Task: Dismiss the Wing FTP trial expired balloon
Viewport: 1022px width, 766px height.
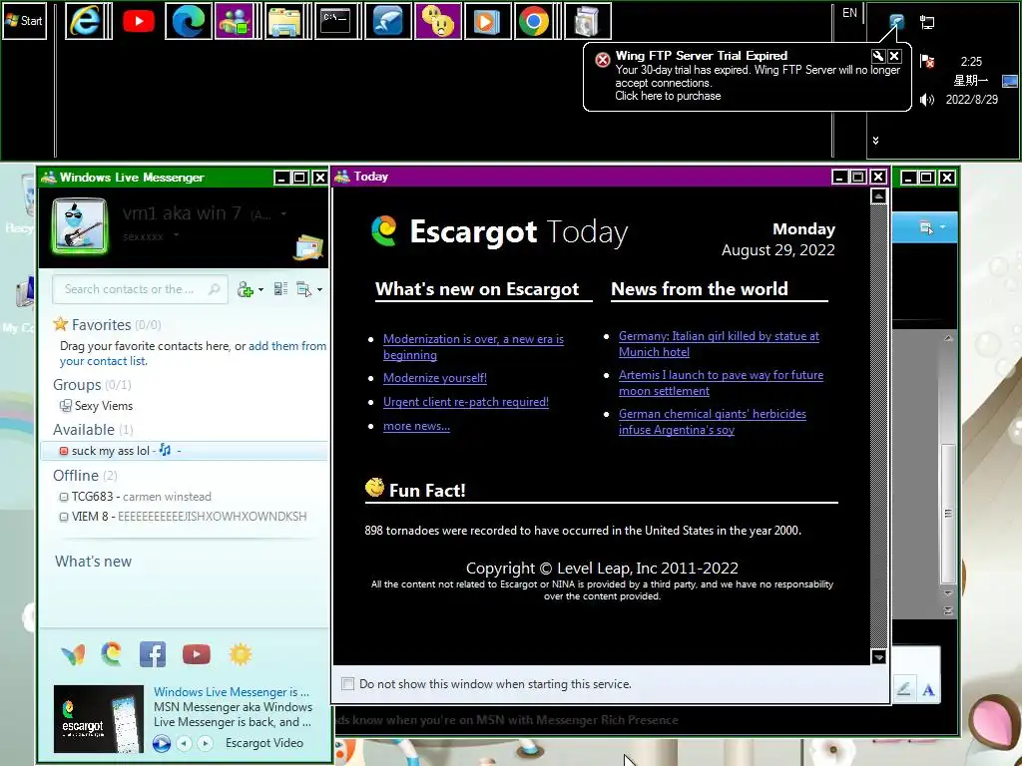Action: coord(895,56)
